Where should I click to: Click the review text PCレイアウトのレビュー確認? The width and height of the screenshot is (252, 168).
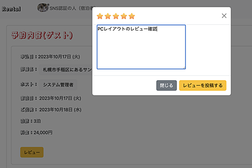pyautogui.click(x=127, y=29)
